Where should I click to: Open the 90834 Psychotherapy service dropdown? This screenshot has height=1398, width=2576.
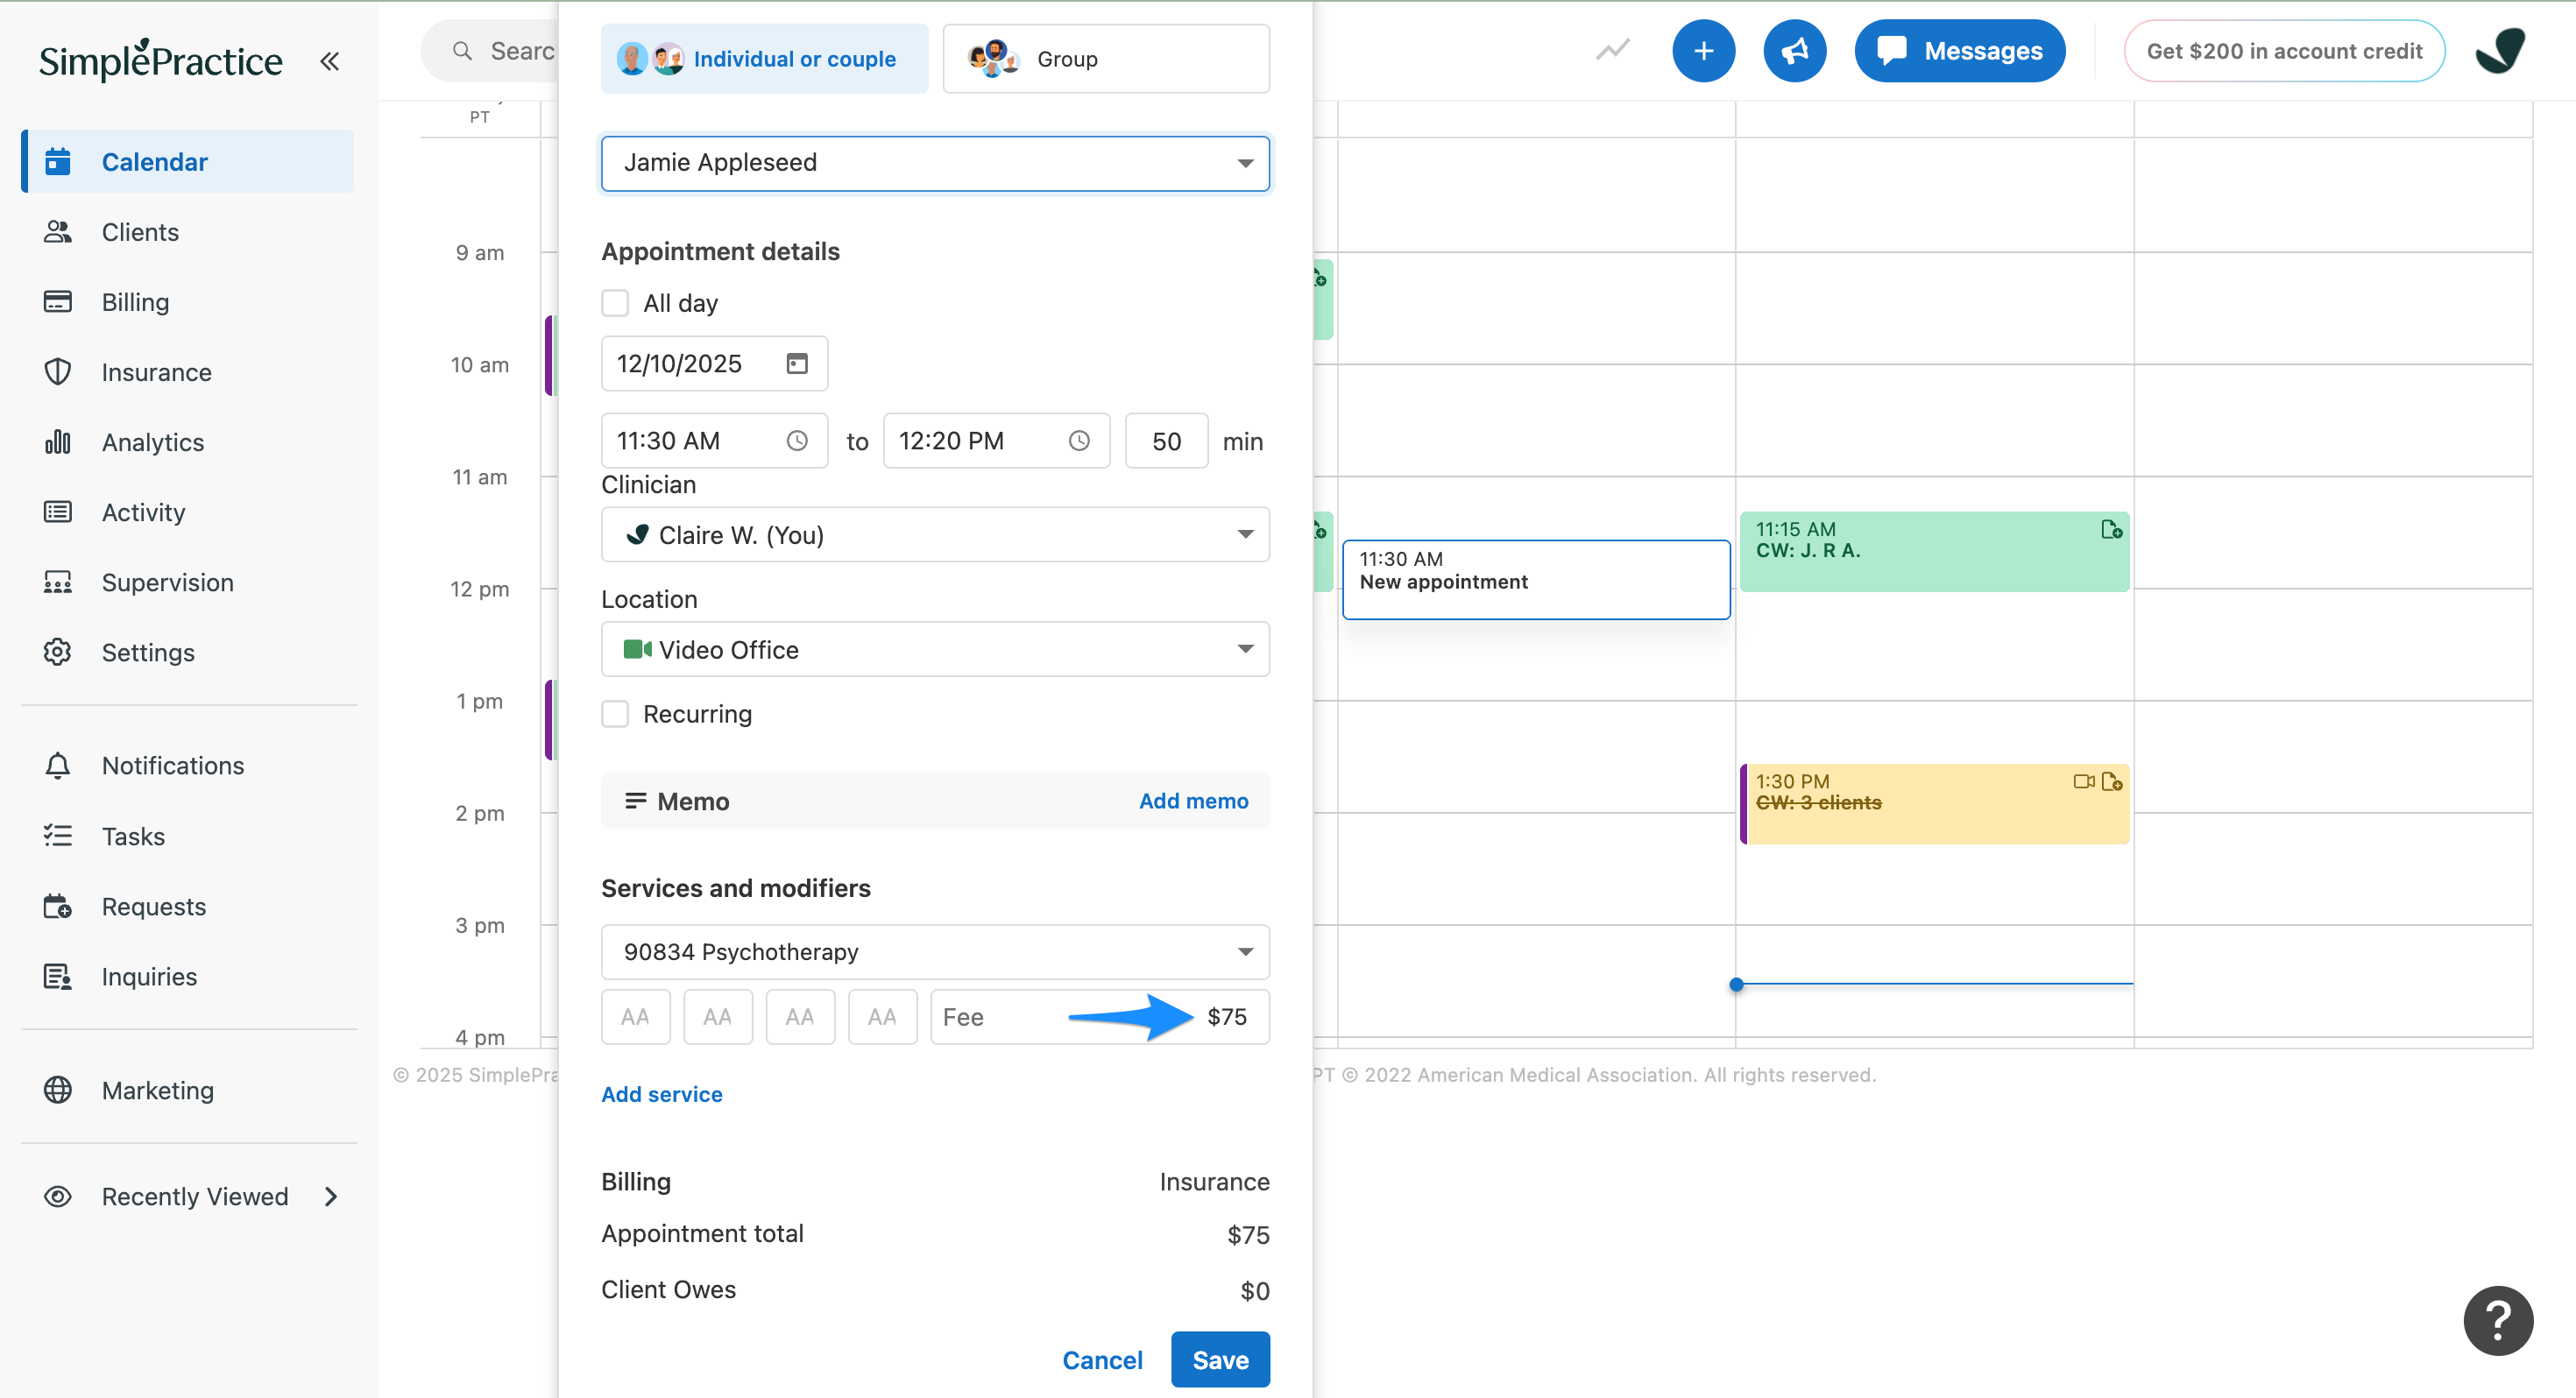click(x=935, y=952)
